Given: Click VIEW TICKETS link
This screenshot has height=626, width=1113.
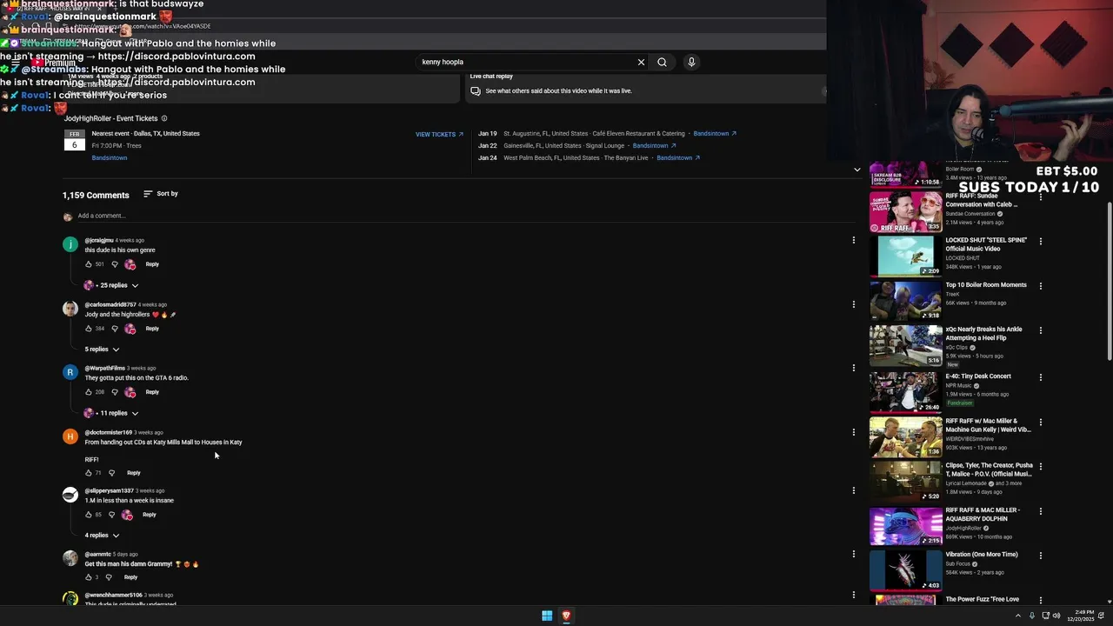Looking at the screenshot, I should tap(439, 135).
